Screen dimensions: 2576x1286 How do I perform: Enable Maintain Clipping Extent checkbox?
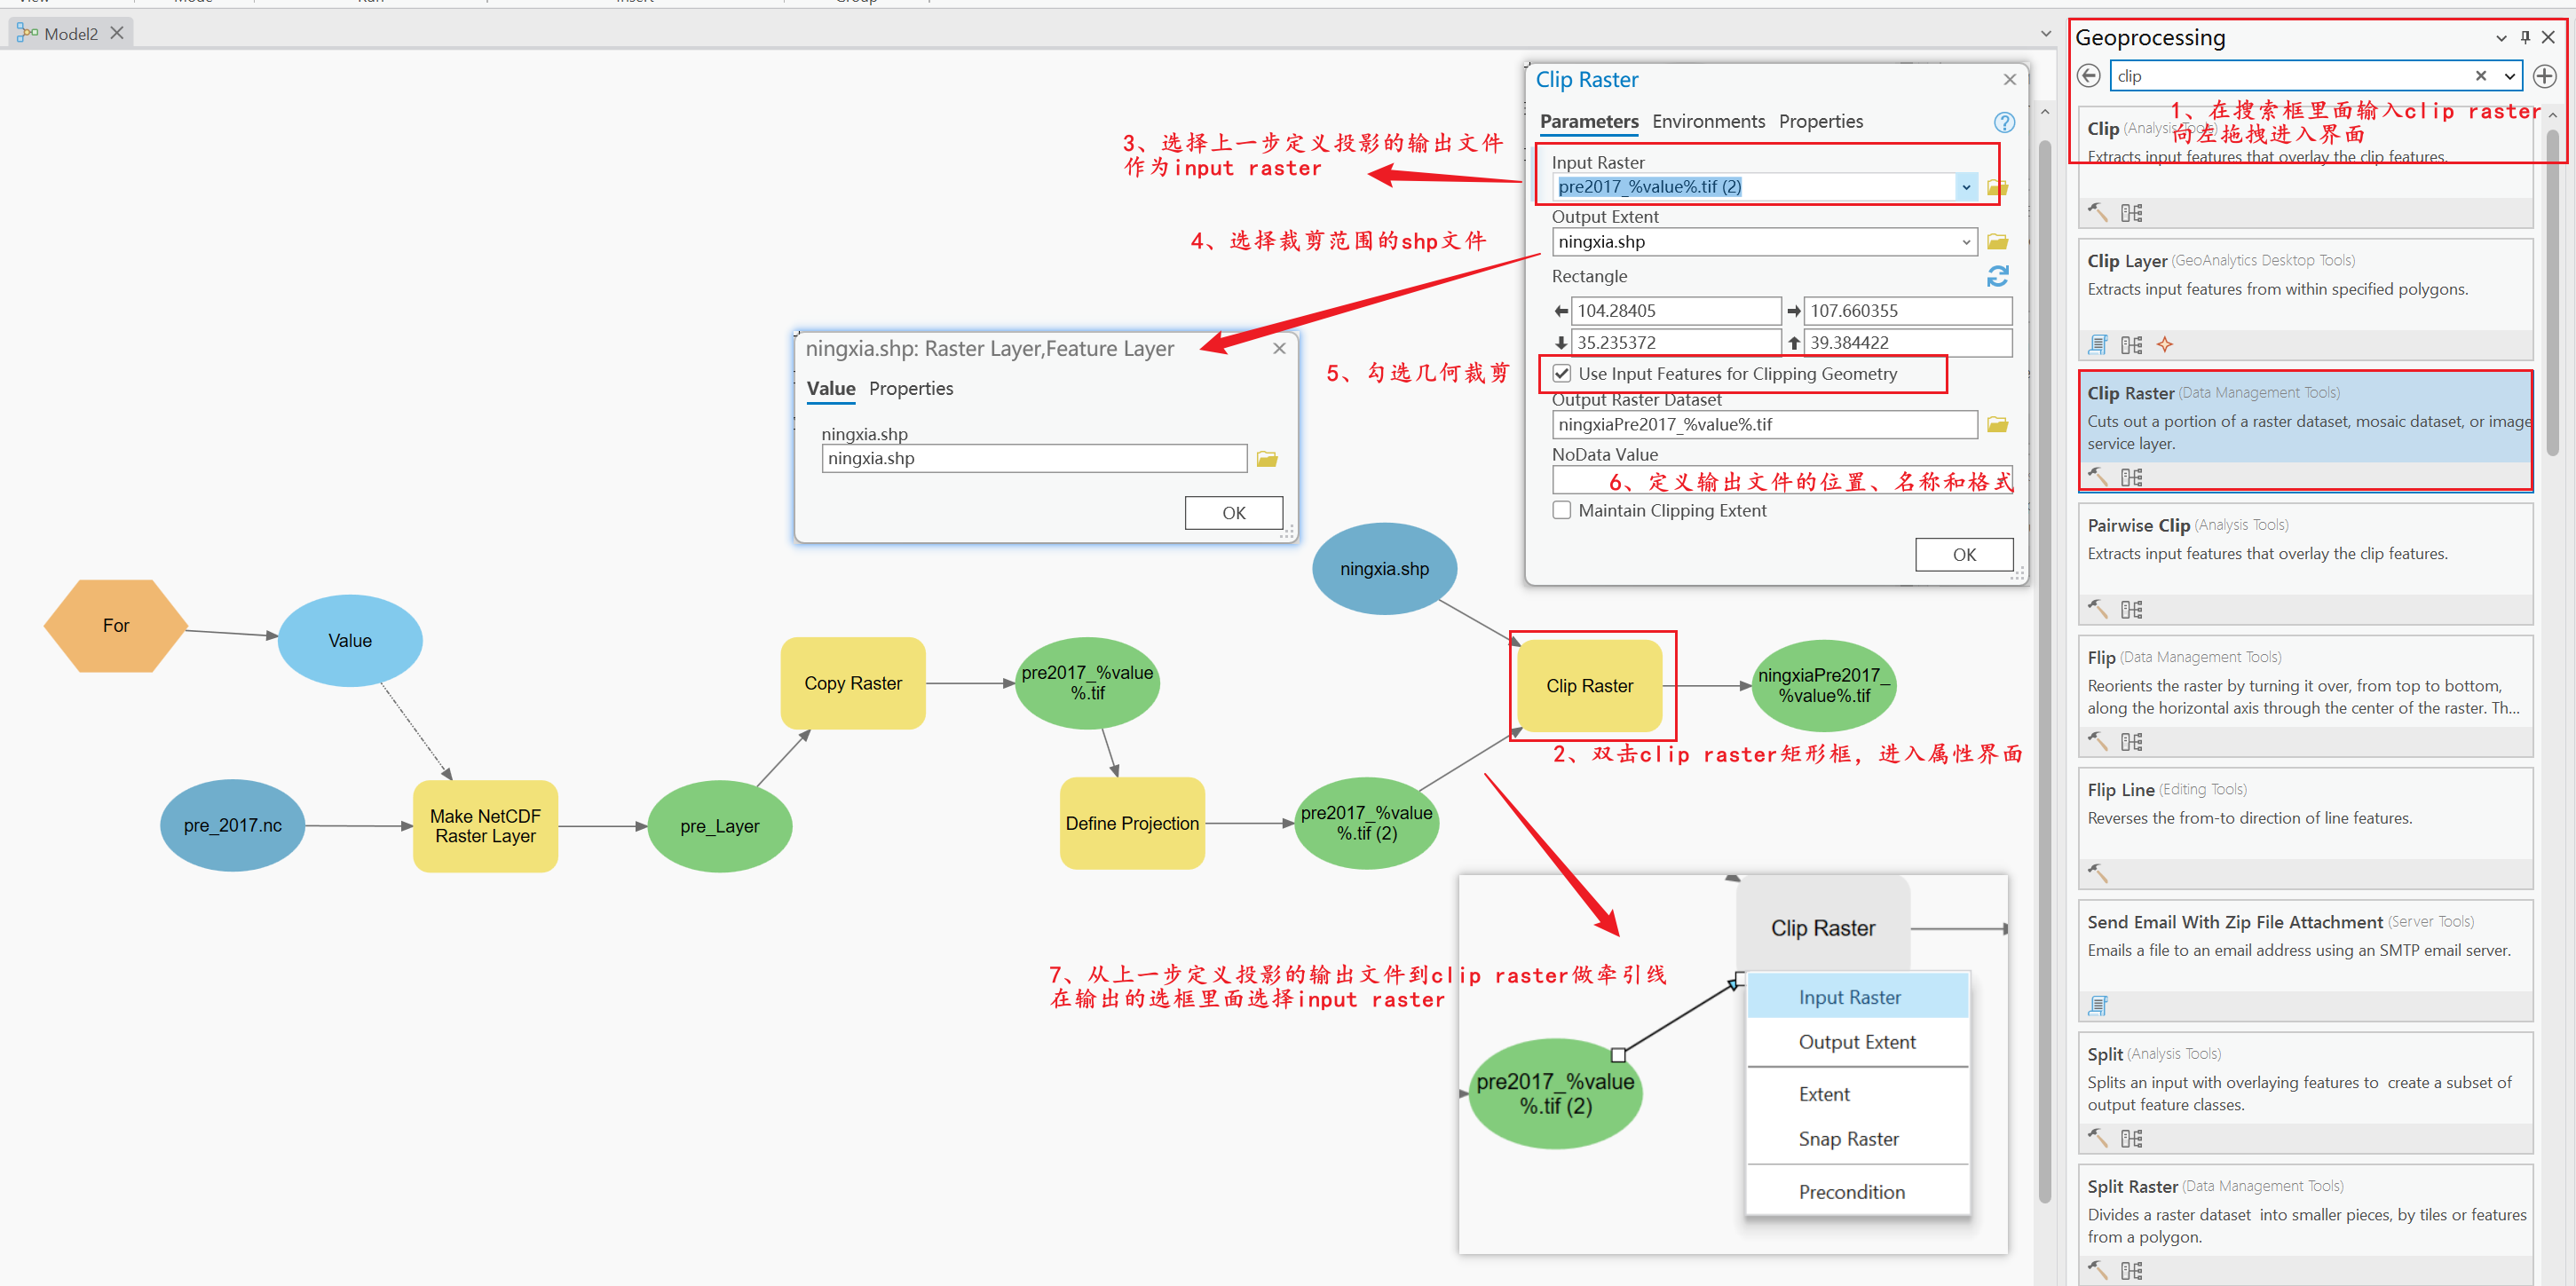pos(1561,510)
